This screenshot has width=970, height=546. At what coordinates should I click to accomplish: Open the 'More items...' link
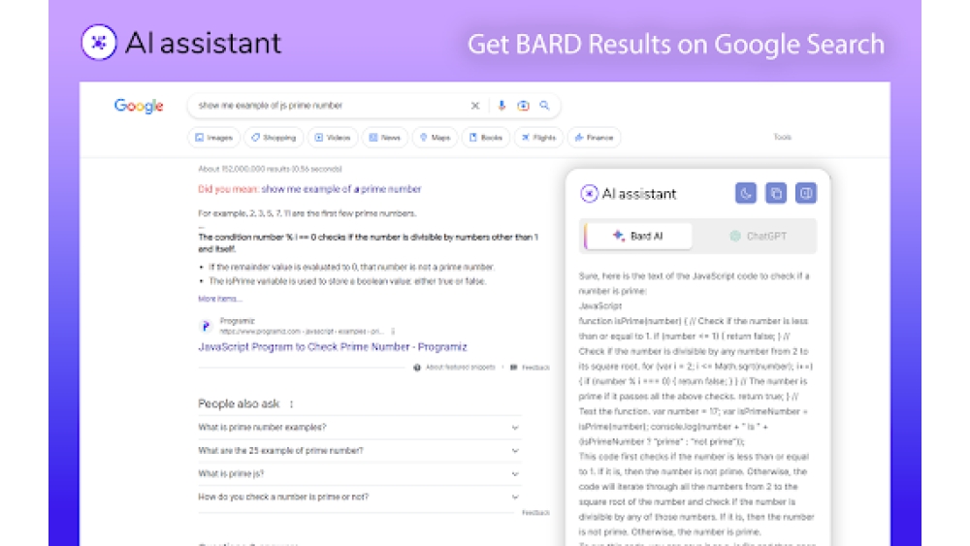[219, 299]
